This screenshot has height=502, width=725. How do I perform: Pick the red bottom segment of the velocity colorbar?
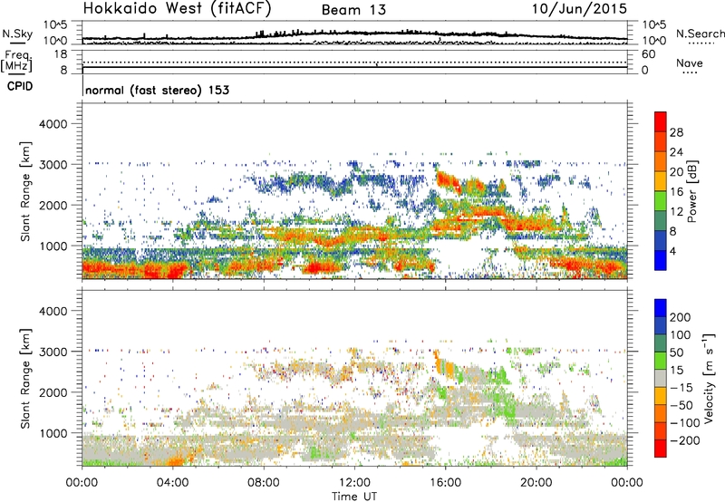click(661, 449)
